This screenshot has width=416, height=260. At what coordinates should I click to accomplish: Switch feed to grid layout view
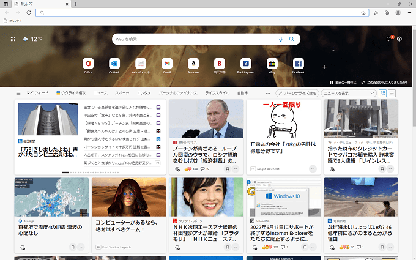tap(382, 93)
